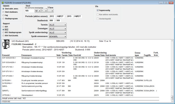
Task: Click the SVTEOPHD-1 emneid cell
Action: pos(7,83)
